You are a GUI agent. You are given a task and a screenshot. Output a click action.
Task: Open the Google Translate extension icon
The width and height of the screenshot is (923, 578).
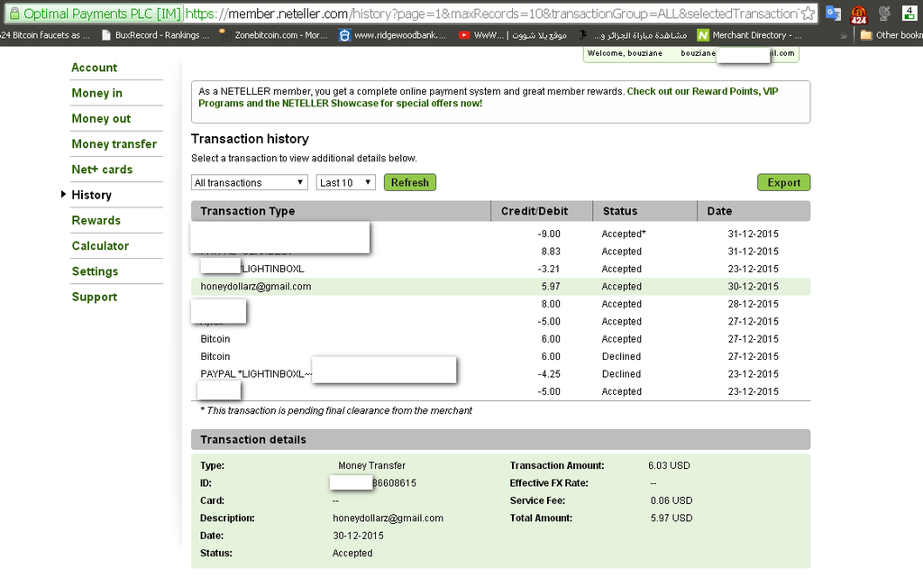pyautogui.click(x=833, y=13)
